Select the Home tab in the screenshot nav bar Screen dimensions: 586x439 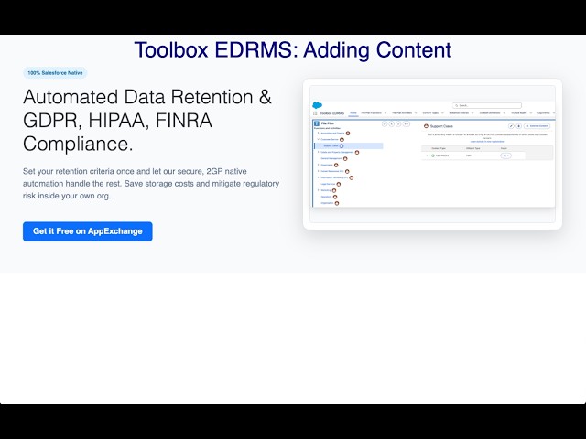353,113
